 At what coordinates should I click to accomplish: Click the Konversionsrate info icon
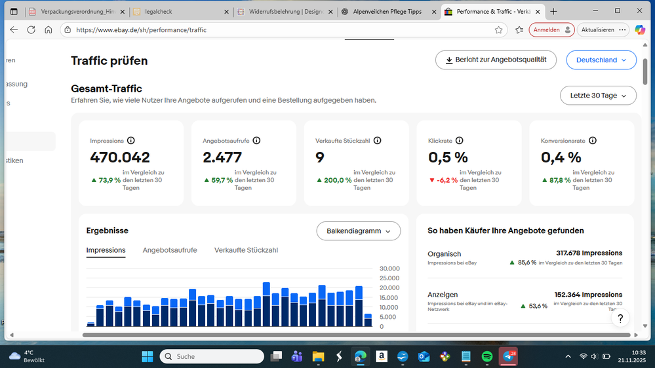(x=592, y=141)
